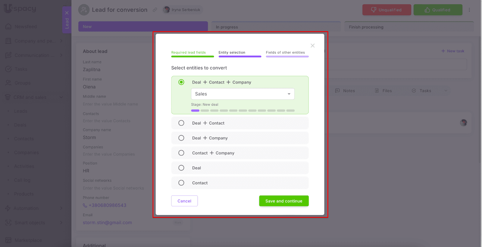Go to Fields of other entities step
Image resolution: width=482 pixels, height=247 pixels.
click(285, 52)
